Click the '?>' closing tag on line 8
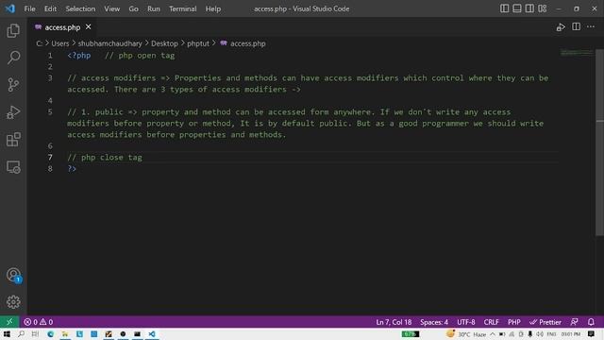The height and width of the screenshot is (340, 604). click(72, 168)
